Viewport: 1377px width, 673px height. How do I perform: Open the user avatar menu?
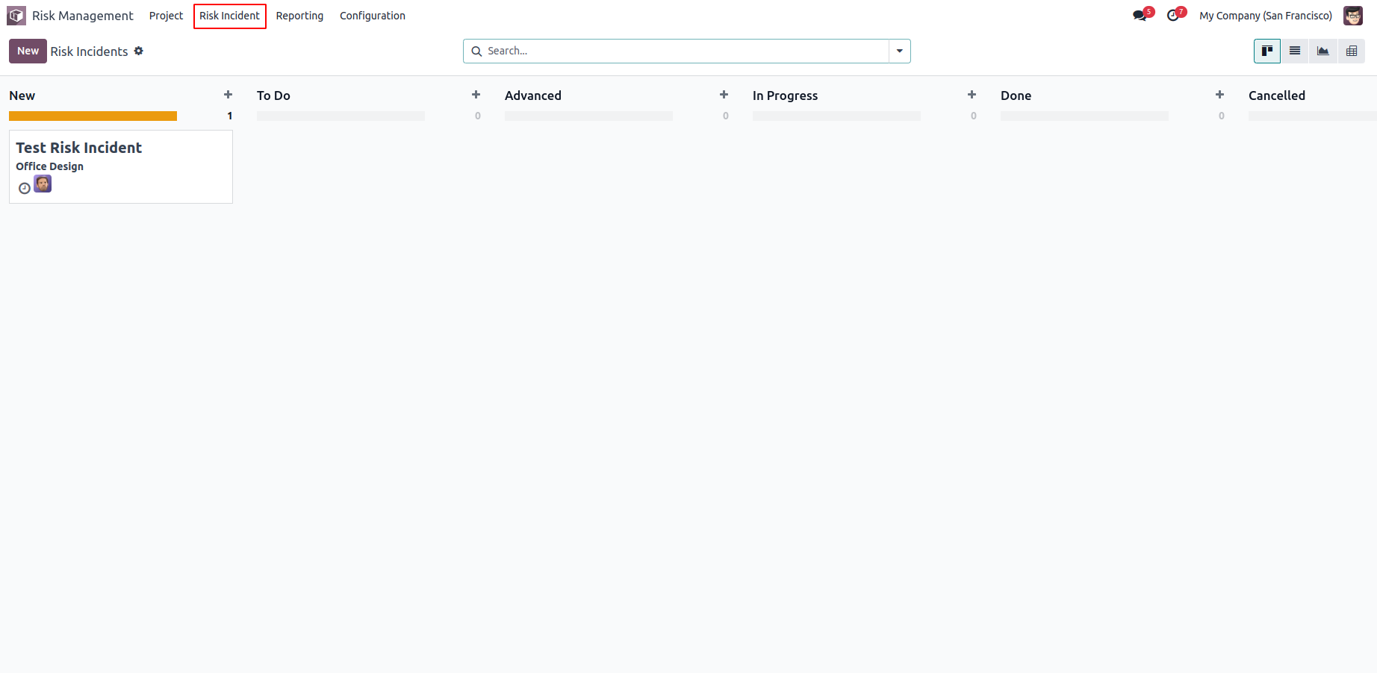pyautogui.click(x=1353, y=16)
